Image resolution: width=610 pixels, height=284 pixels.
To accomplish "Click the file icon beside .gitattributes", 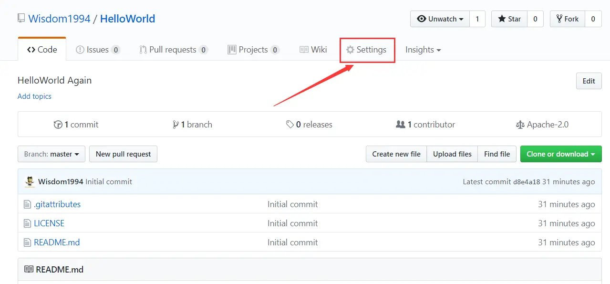I will (x=27, y=204).
